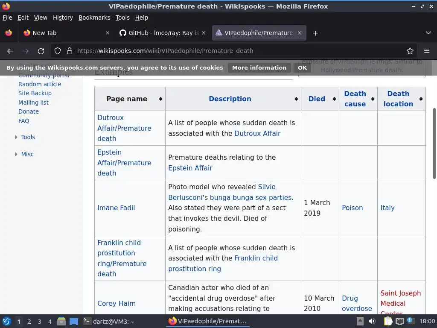Open the Edit menu

(x=23, y=18)
